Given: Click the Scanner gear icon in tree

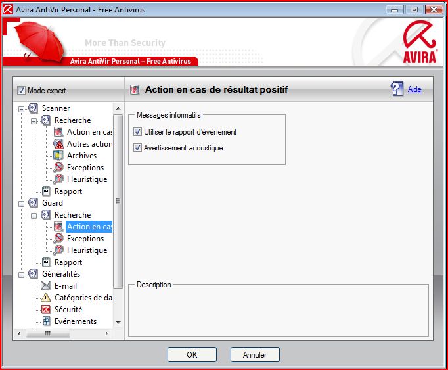Looking at the screenshot, I should click(x=33, y=108).
